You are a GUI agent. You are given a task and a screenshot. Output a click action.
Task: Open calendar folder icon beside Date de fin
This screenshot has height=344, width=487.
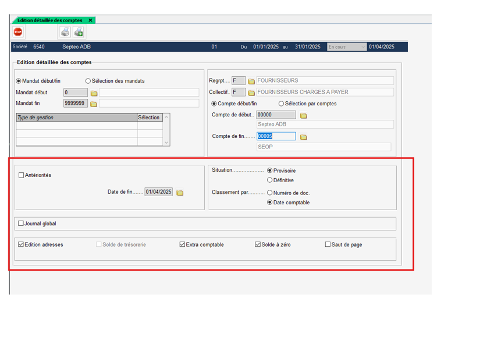(x=180, y=193)
